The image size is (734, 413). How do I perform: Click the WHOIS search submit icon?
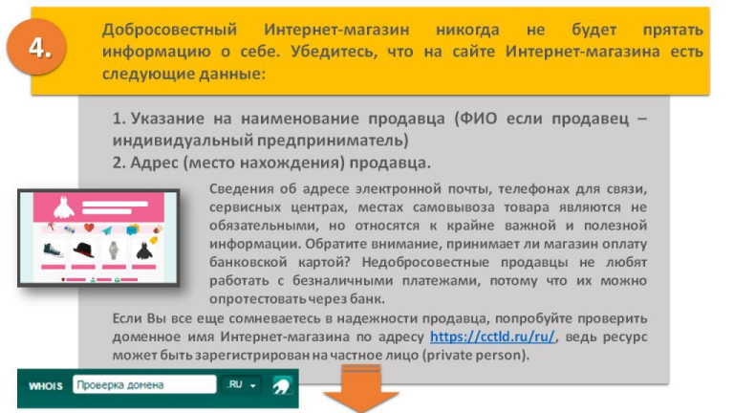pos(282,385)
